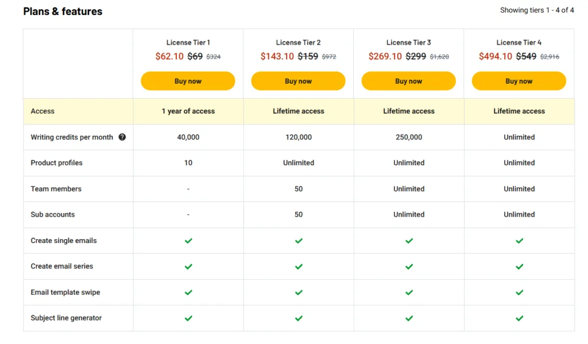Screen dimensions: 588x344
Task: Click the License Tier 1 heading
Action: click(x=188, y=42)
